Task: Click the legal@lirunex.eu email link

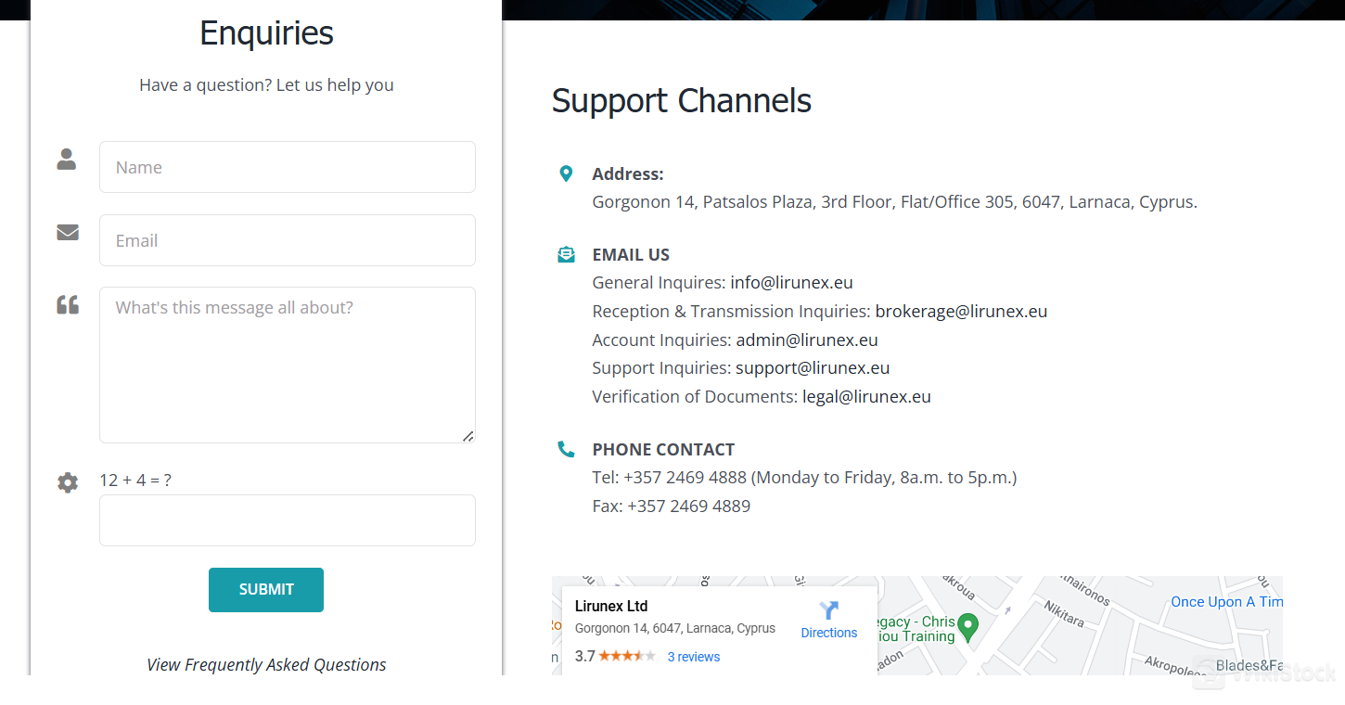Action: click(866, 396)
